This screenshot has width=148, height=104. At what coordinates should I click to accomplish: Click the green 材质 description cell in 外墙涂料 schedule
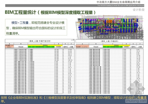click(113, 47)
